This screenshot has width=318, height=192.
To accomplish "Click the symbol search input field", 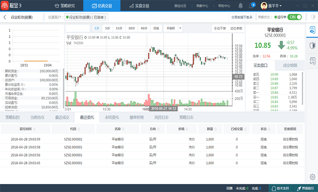I will (78, 28).
